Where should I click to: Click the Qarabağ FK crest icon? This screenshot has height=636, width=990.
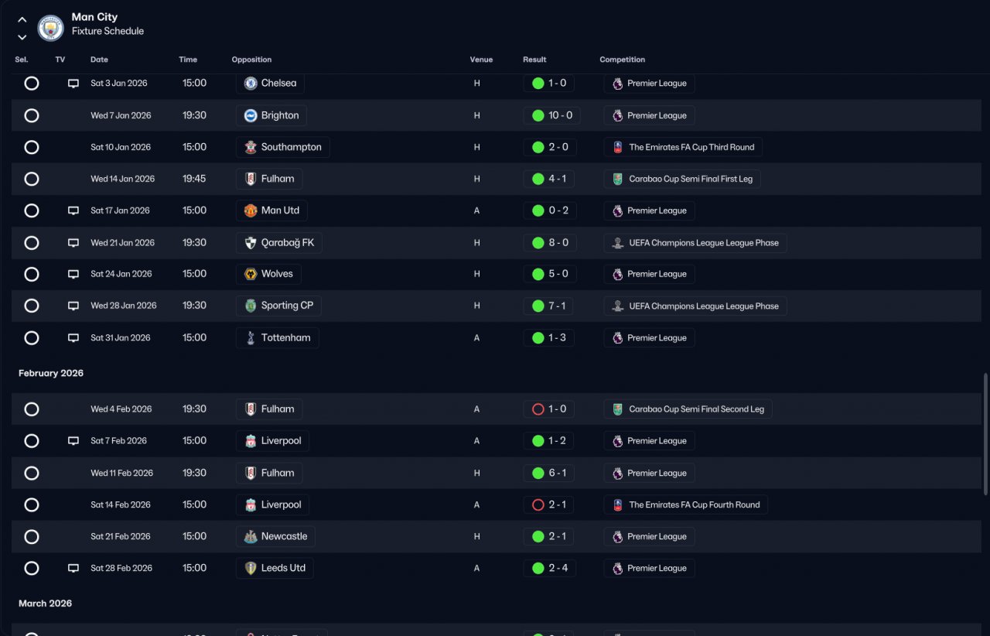[251, 243]
